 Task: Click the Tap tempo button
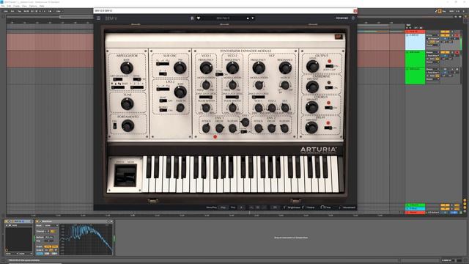tap(20, 11)
